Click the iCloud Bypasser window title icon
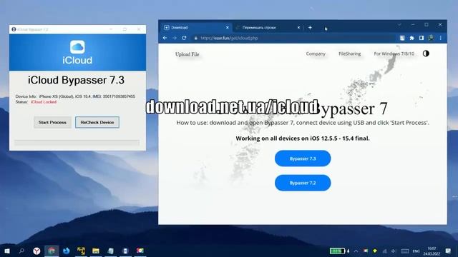Image resolution: width=458 pixels, height=257 pixels. pos(14,29)
